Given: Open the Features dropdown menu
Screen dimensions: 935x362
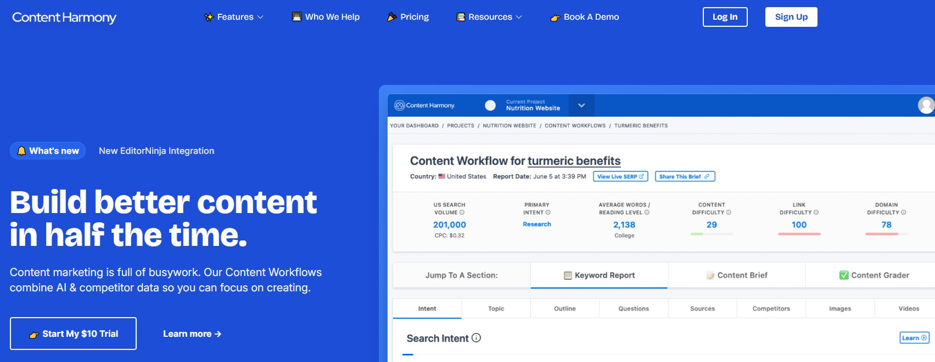Looking at the screenshot, I should [234, 17].
